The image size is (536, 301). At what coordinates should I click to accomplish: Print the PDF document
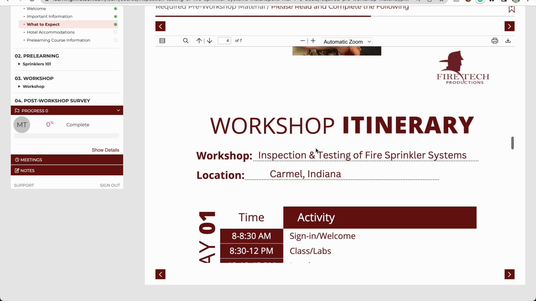point(495,41)
